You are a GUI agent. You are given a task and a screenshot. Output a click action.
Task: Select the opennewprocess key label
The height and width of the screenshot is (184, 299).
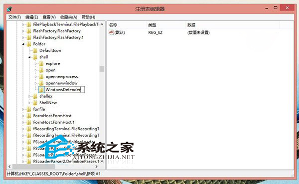point(62,76)
